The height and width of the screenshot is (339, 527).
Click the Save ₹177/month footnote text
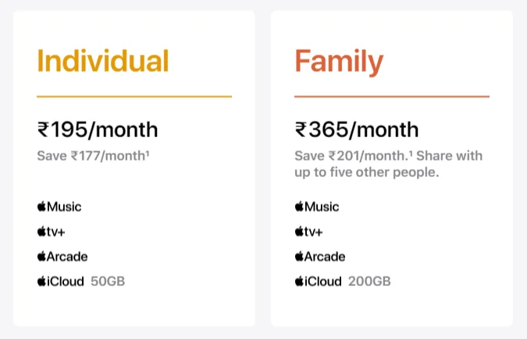pos(94,155)
